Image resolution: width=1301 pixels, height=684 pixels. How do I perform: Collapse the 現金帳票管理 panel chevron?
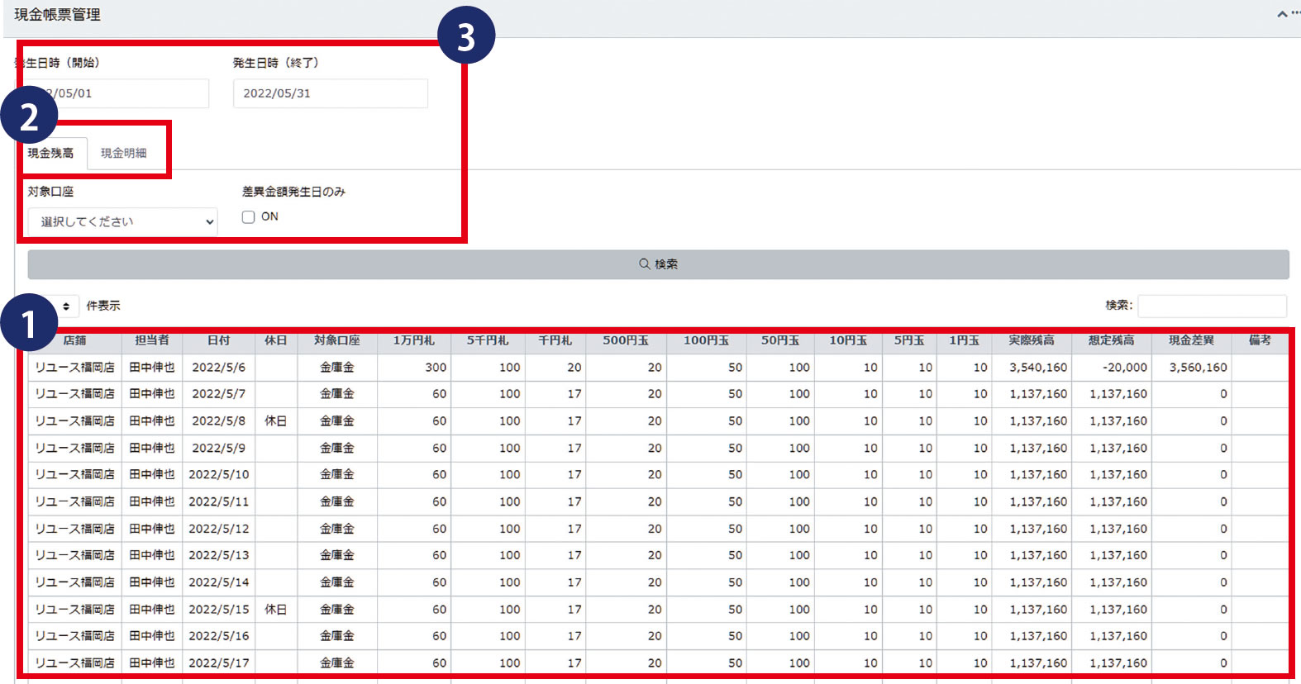click(1281, 14)
